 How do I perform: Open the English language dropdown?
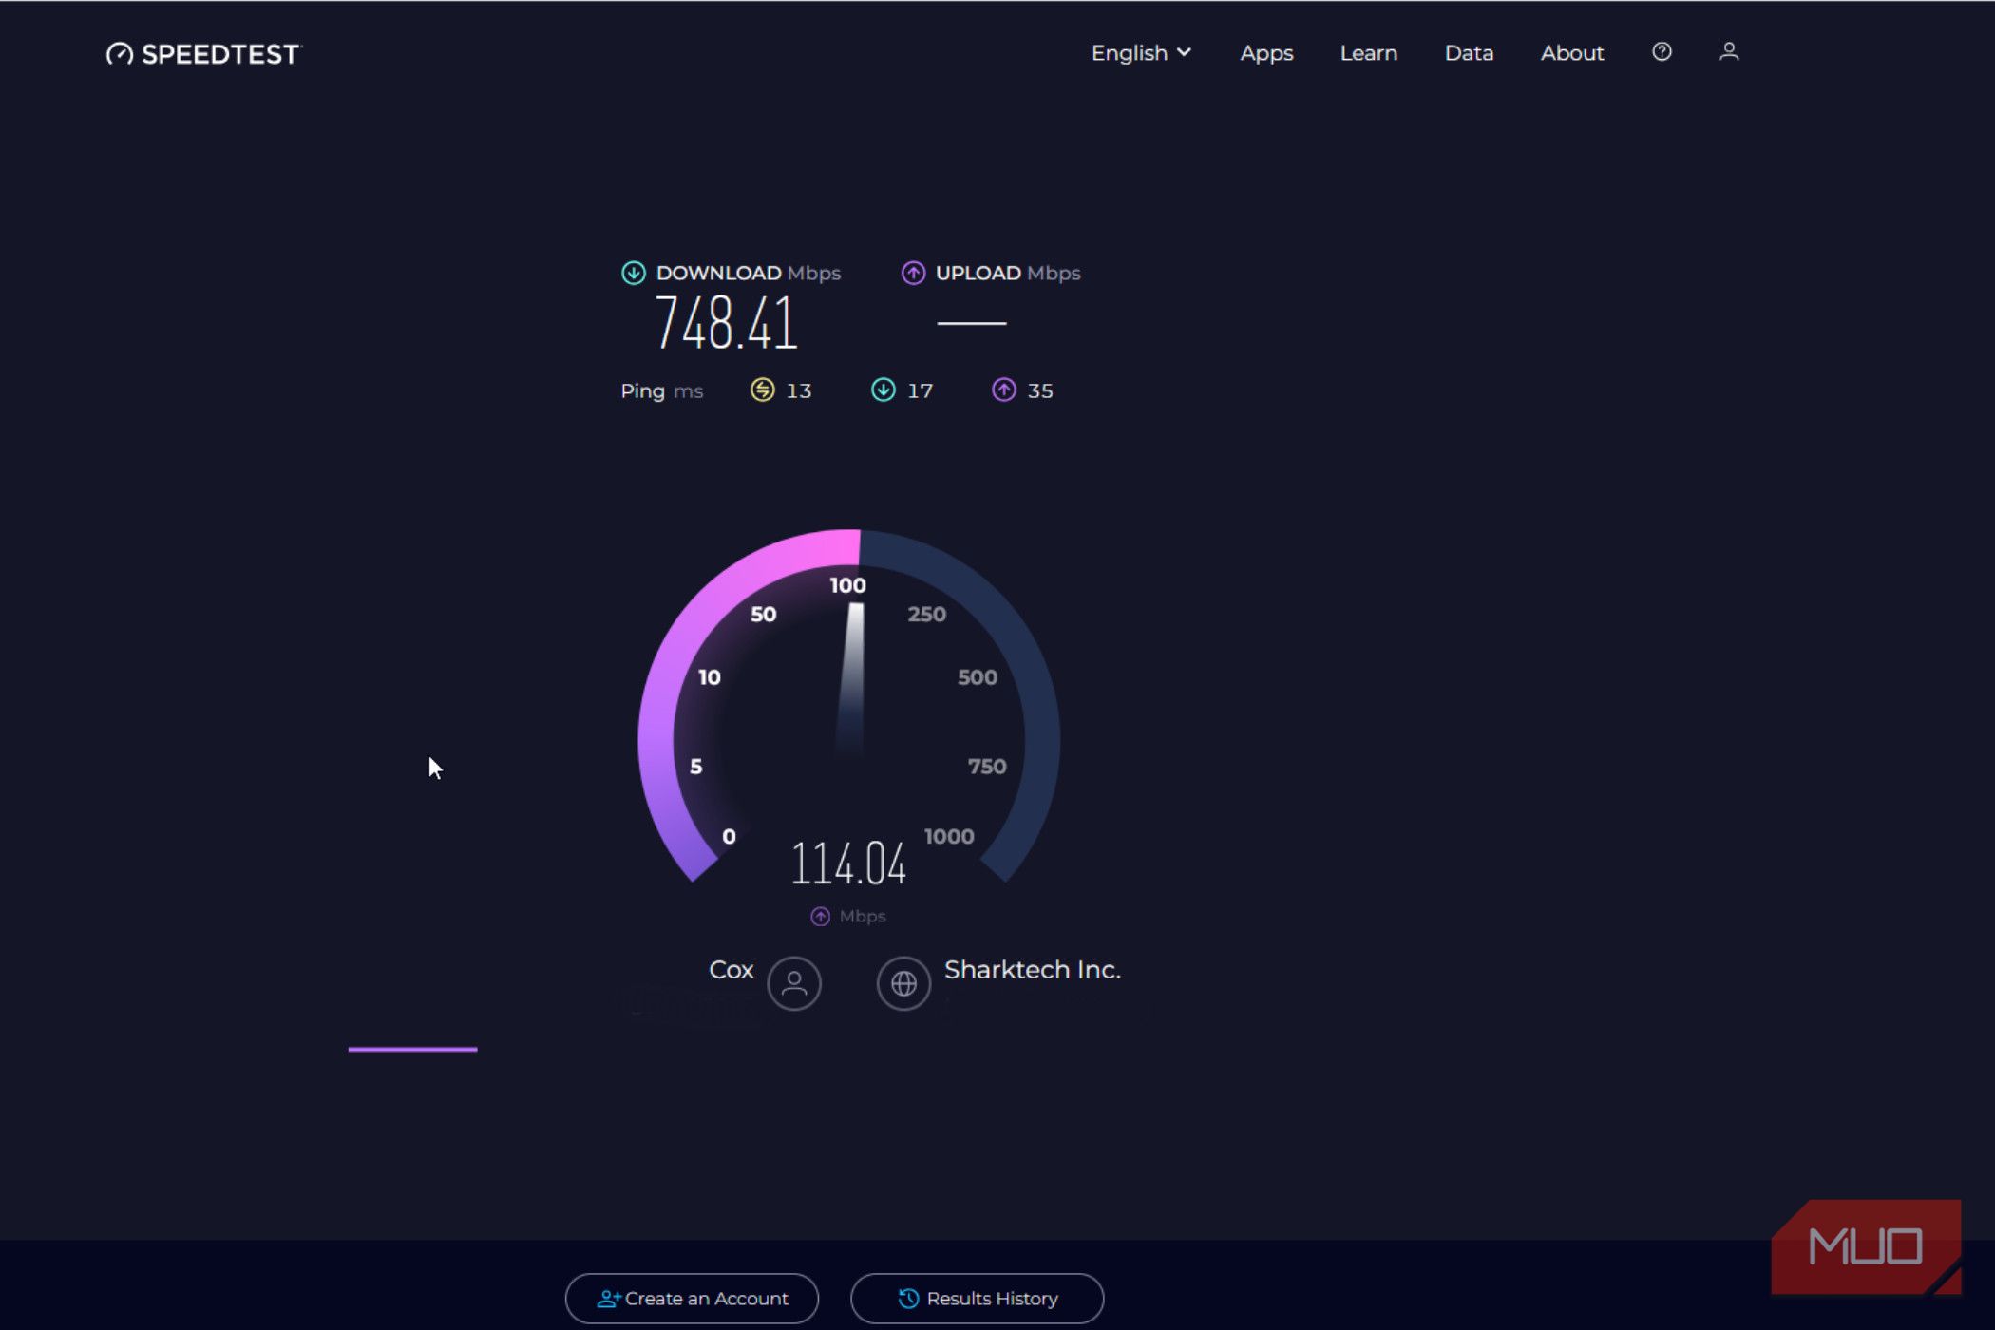point(1141,53)
